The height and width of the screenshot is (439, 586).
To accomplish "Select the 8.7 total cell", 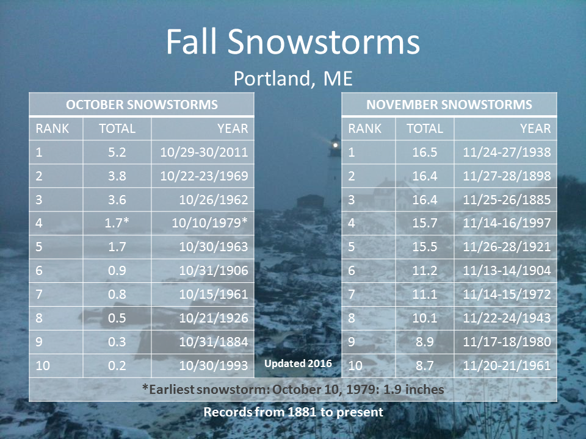I will point(425,365).
